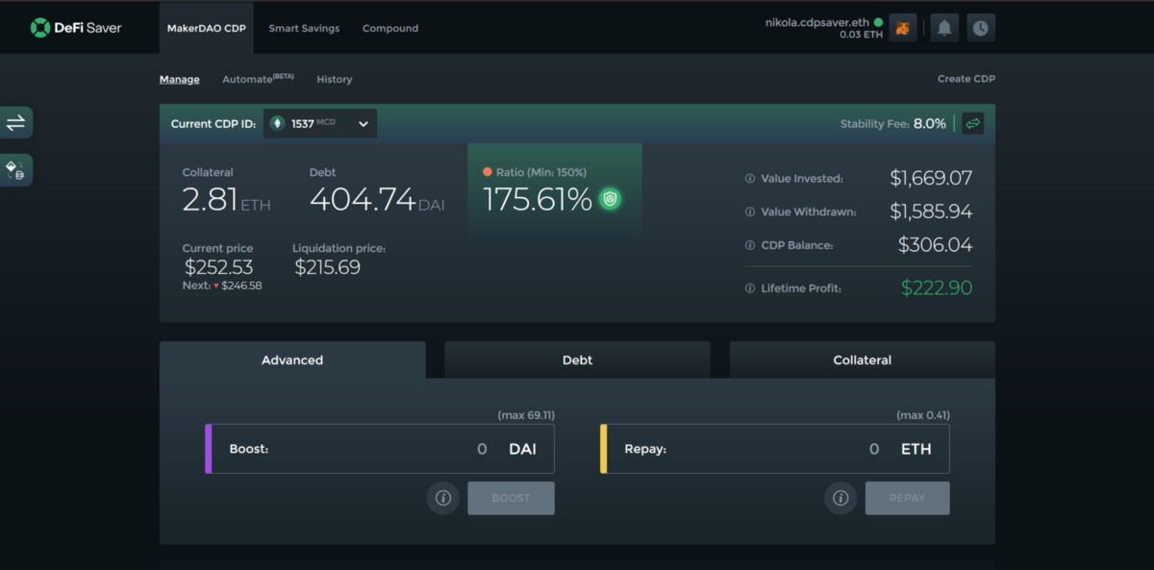Open the exchange arrows sidebar widget
The image size is (1154, 570).
tap(15, 123)
